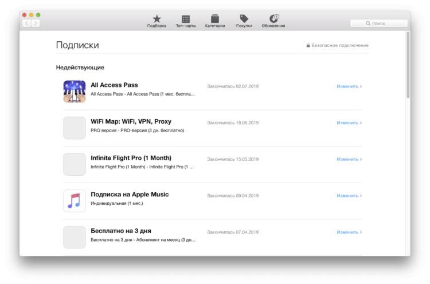Select the Infinite Flight Pro (1 Month) title

coord(131,158)
